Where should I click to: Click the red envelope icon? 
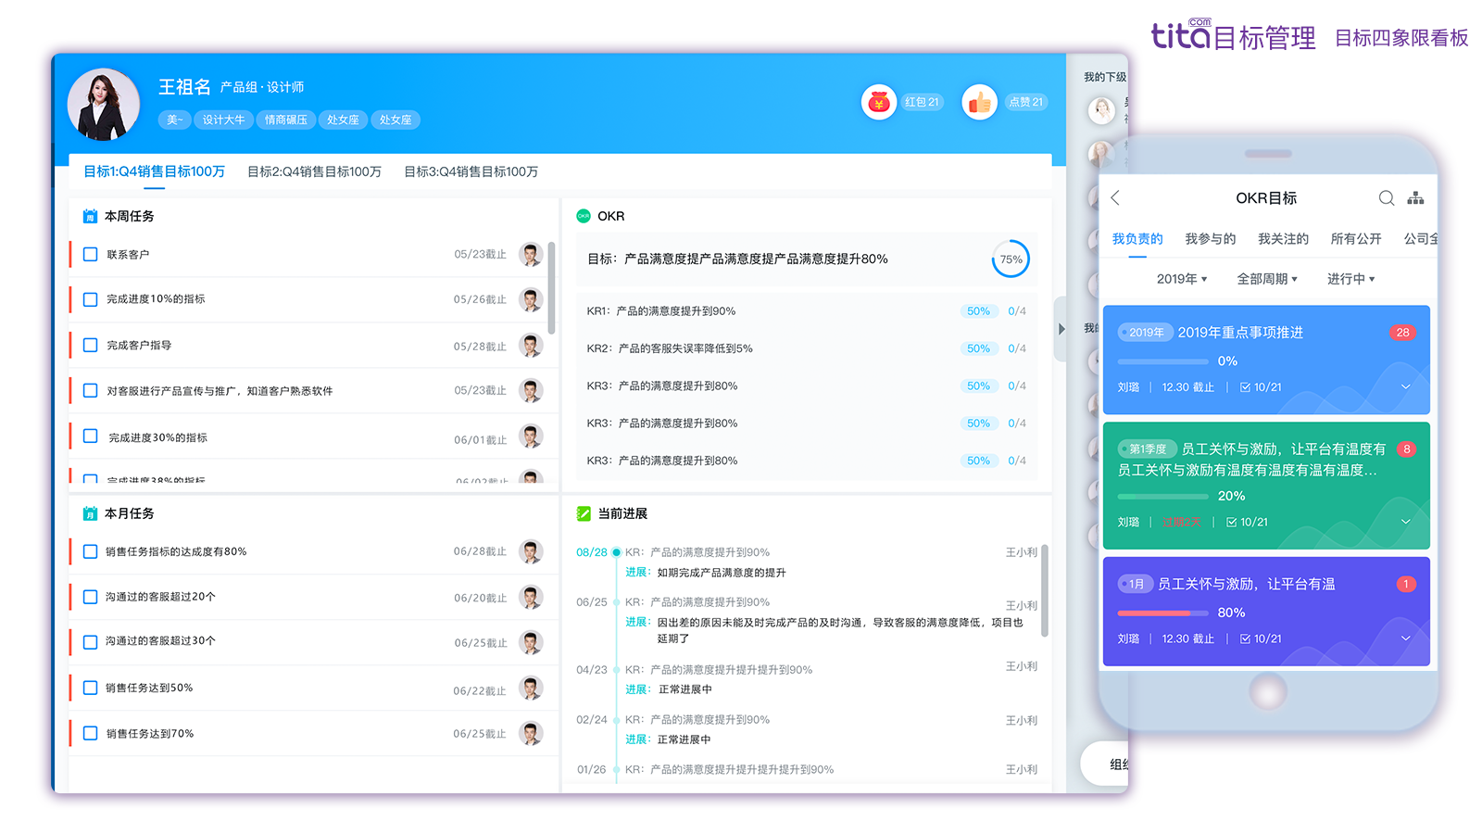coord(879,102)
